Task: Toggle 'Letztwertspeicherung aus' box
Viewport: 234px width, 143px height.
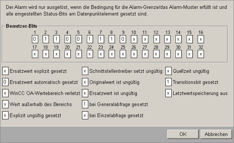Action: 168,93
